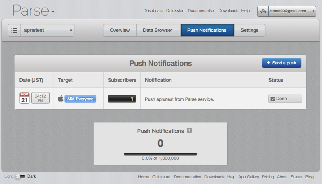Viewport: 322px width, 184px height.
Task: Click the Date (JST) column header
Action: [31, 80]
